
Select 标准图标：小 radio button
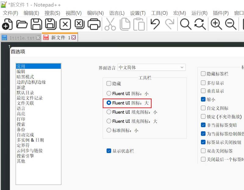pyautogui.click(x=109, y=130)
